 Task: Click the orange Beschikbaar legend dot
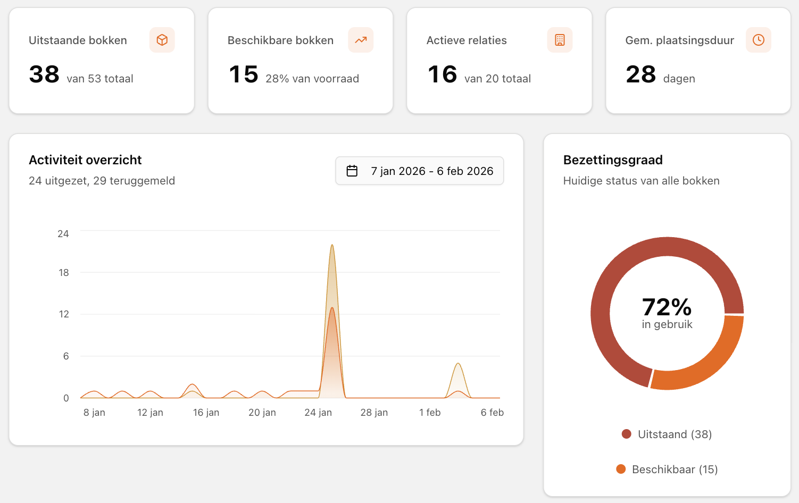point(621,470)
